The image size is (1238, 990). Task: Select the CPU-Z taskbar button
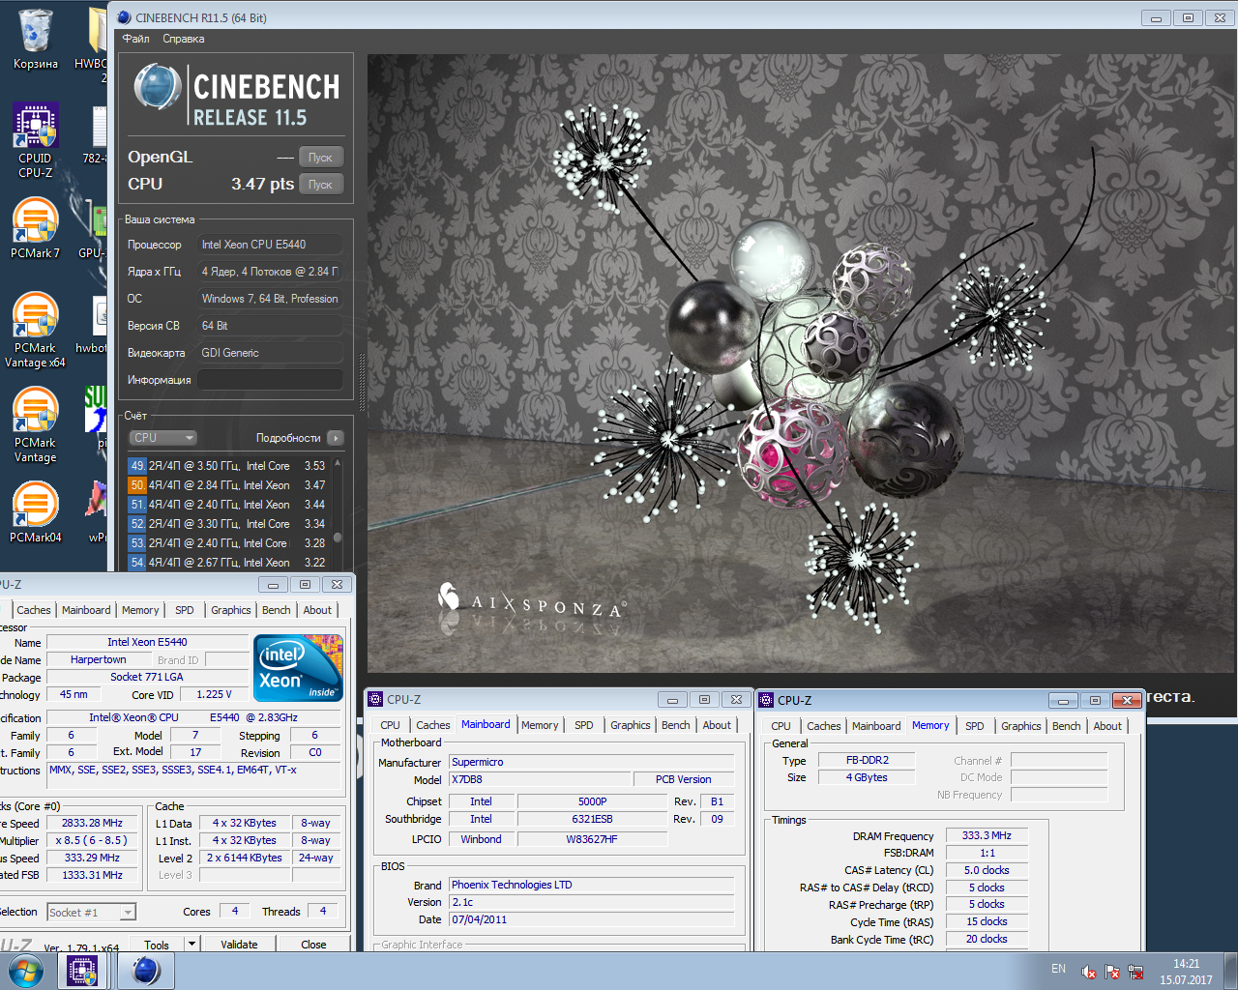click(81, 971)
